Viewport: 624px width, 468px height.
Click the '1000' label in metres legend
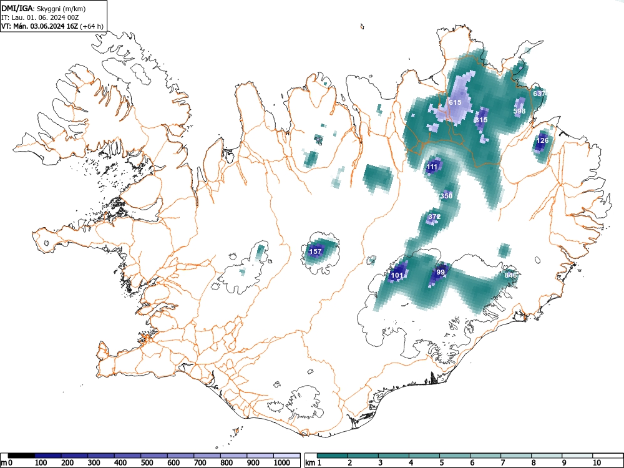pyautogui.click(x=282, y=462)
